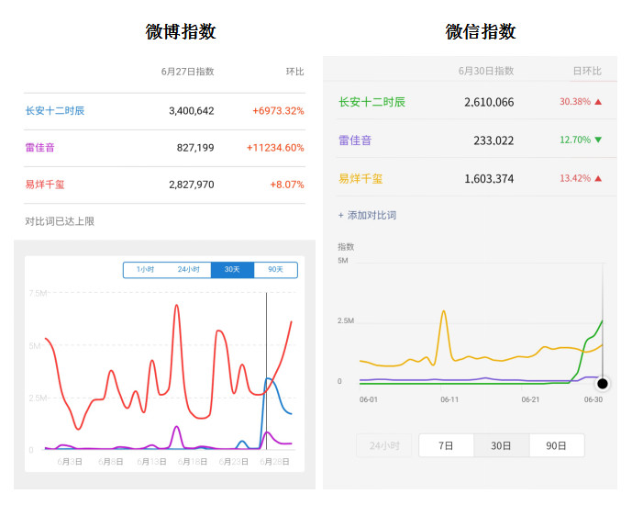Click the value 3,400,642
632x505 pixels.
click(192, 111)
